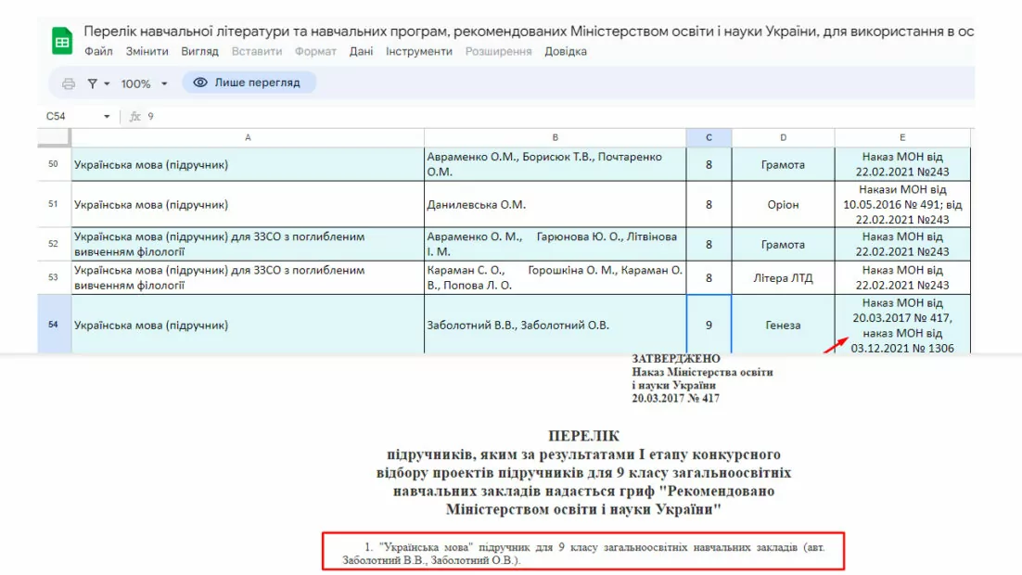
Task: Click row 54 order cell '20.03.2017 № 417'
Action: tap(902, 324)
